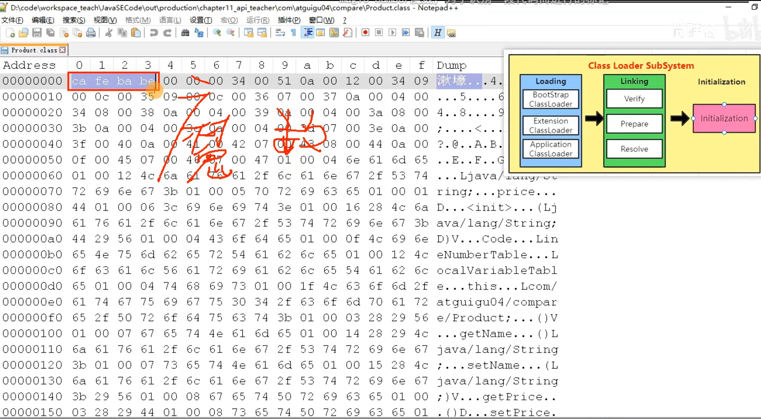
Task: Click the Zoom in magnifier icon
Action: pos(217,33)
